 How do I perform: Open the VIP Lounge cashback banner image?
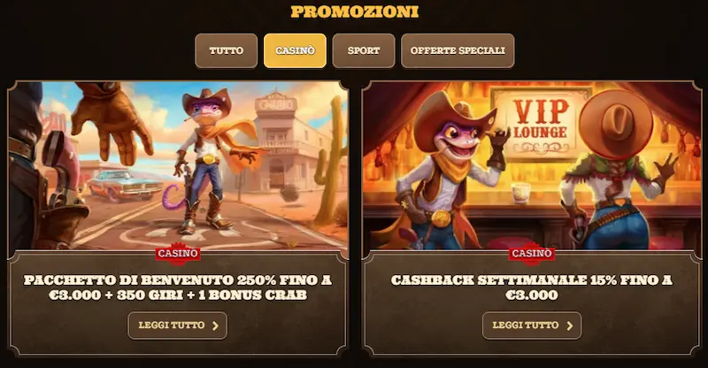click(x=532, y=165)
